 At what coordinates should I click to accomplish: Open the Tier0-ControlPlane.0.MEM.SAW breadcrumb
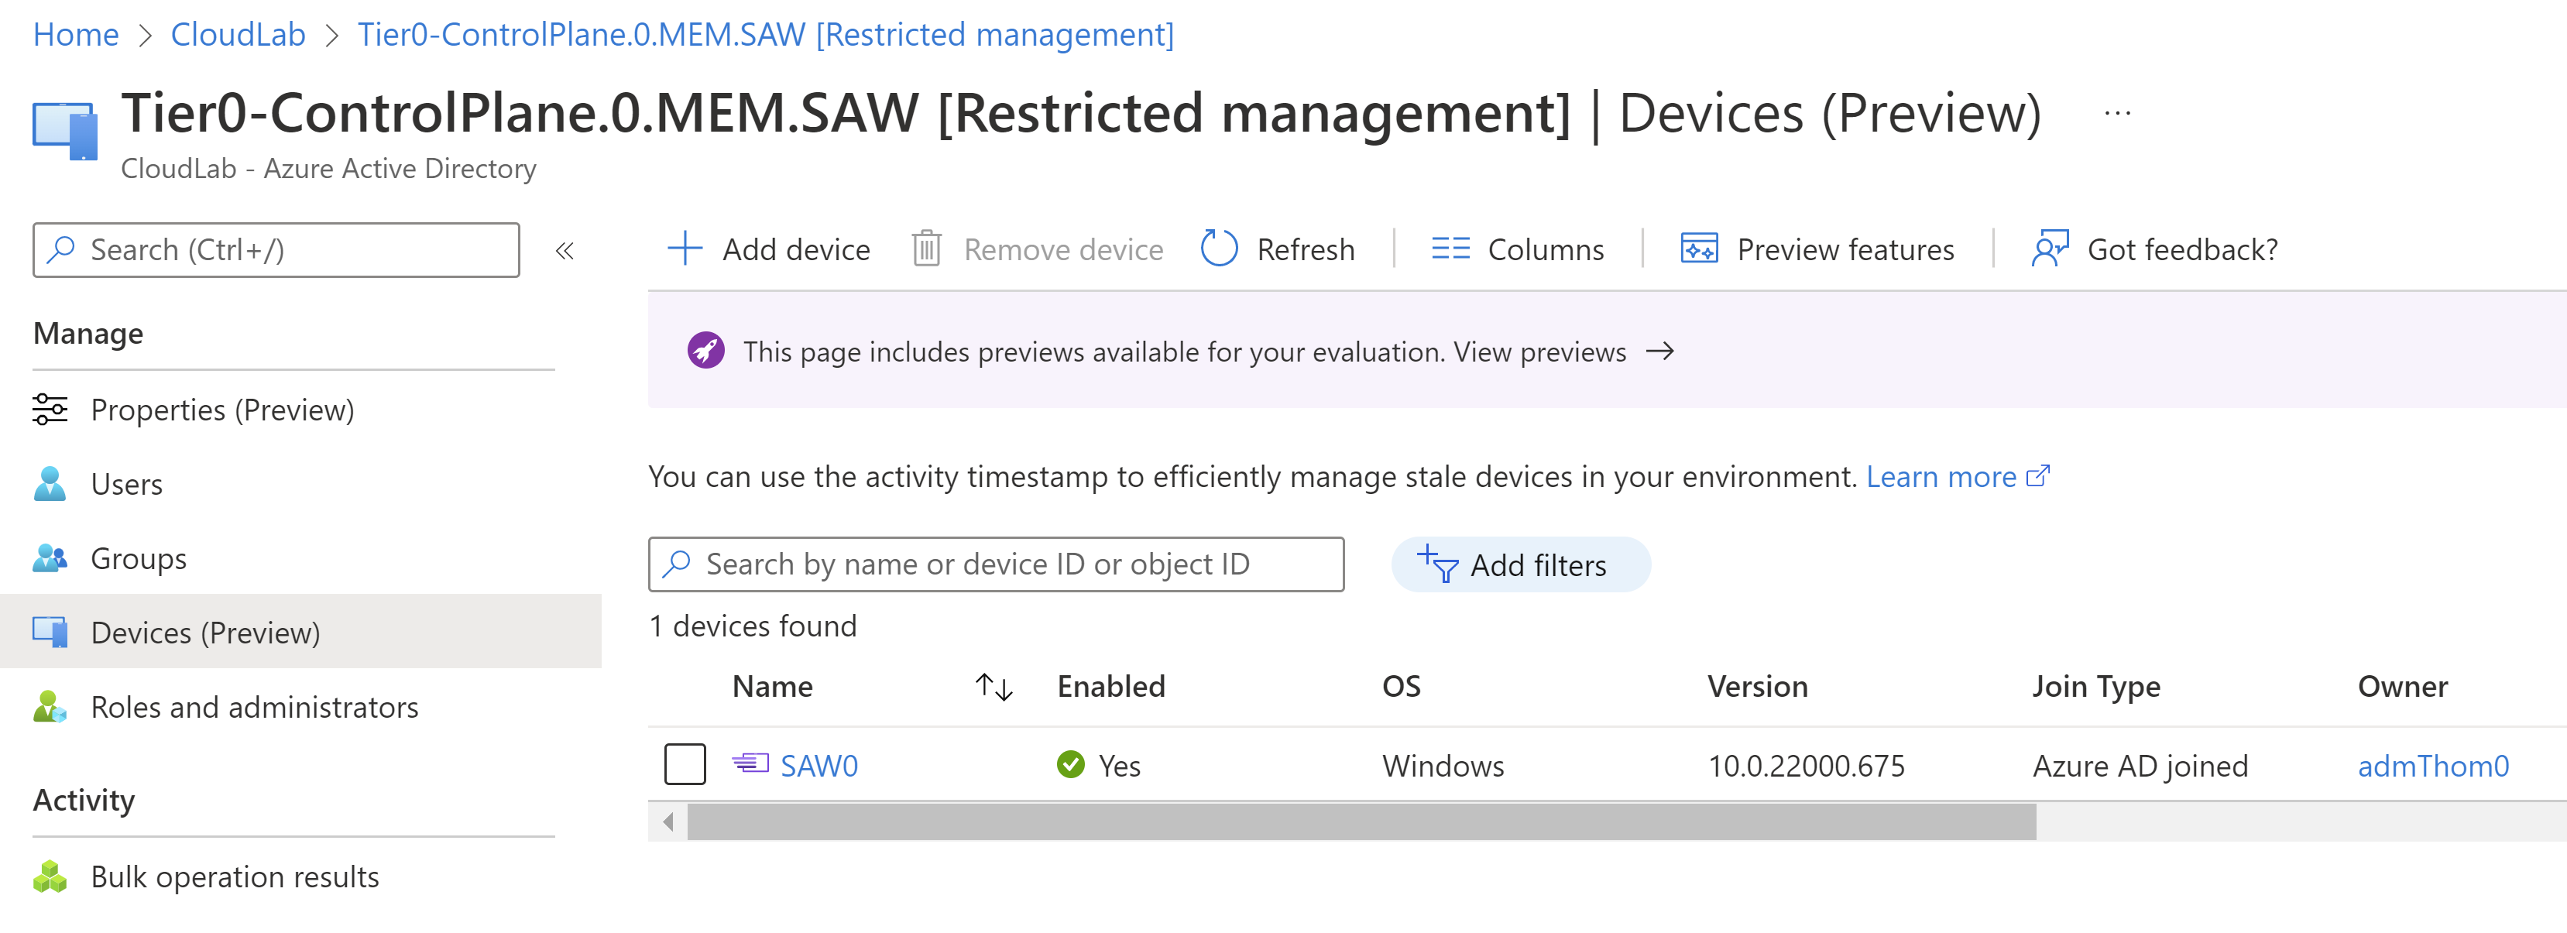pos(765,34)
